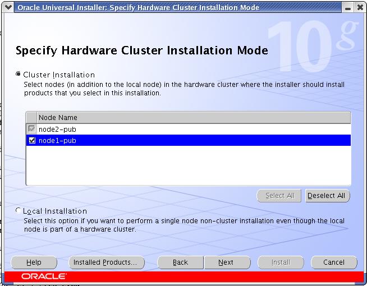Open the Installed Products dialog
This screenshot has width=367, height=286.
pyautogui.click(x=107, y=262)
